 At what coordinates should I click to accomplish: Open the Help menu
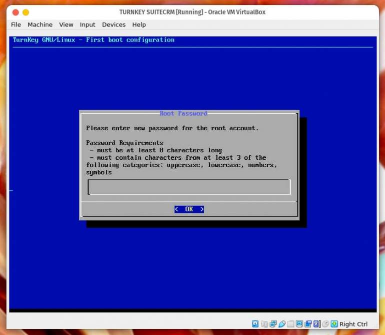pos(139,25)
